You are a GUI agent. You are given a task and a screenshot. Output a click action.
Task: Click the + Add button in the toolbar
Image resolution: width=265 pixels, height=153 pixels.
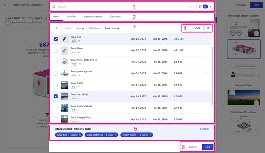196,28
